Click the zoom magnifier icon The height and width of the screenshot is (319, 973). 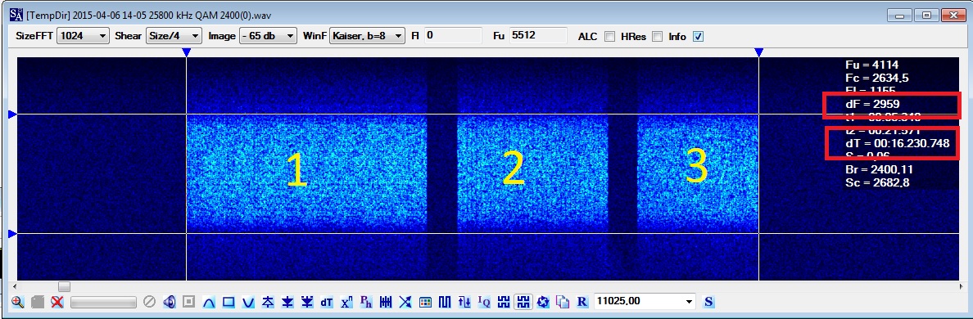click(x=17, y=303)
